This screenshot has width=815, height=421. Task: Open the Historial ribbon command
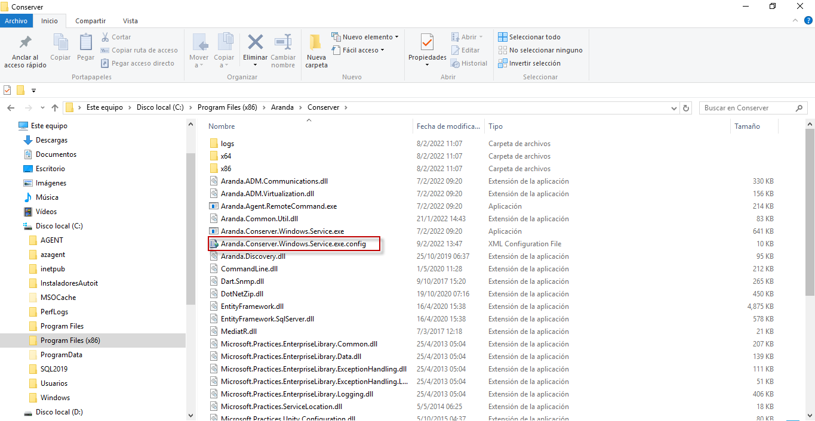tap(469, 63)
